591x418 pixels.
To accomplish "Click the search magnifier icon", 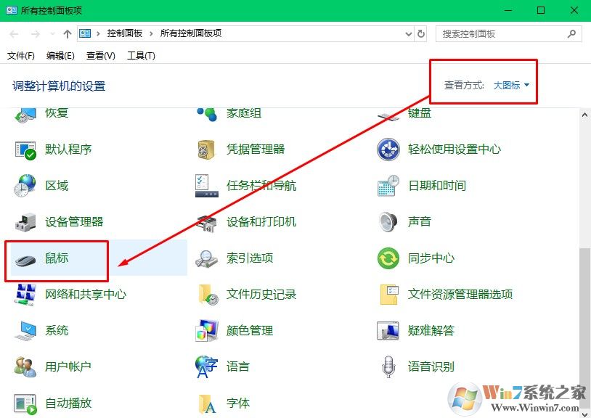I will [571, 34].
